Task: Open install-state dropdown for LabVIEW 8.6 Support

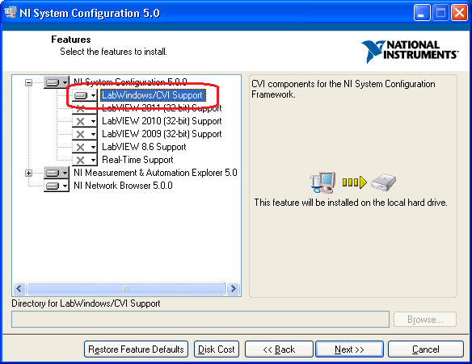Action: [85, 147]
